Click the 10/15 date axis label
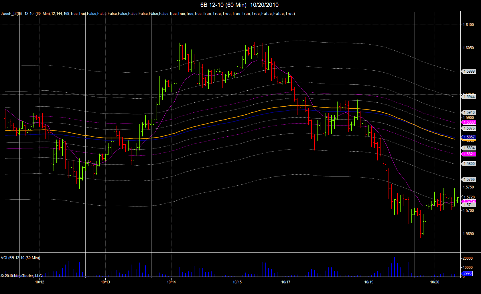481x294 pixels. [237, 282]
